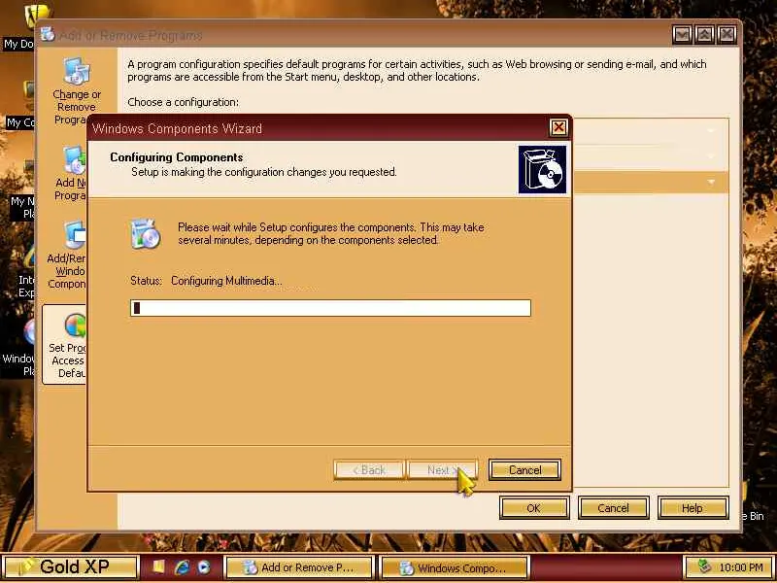Click the 'Choose a configuration:' label
Screen dimensions: 777x583
coord(183,102)
